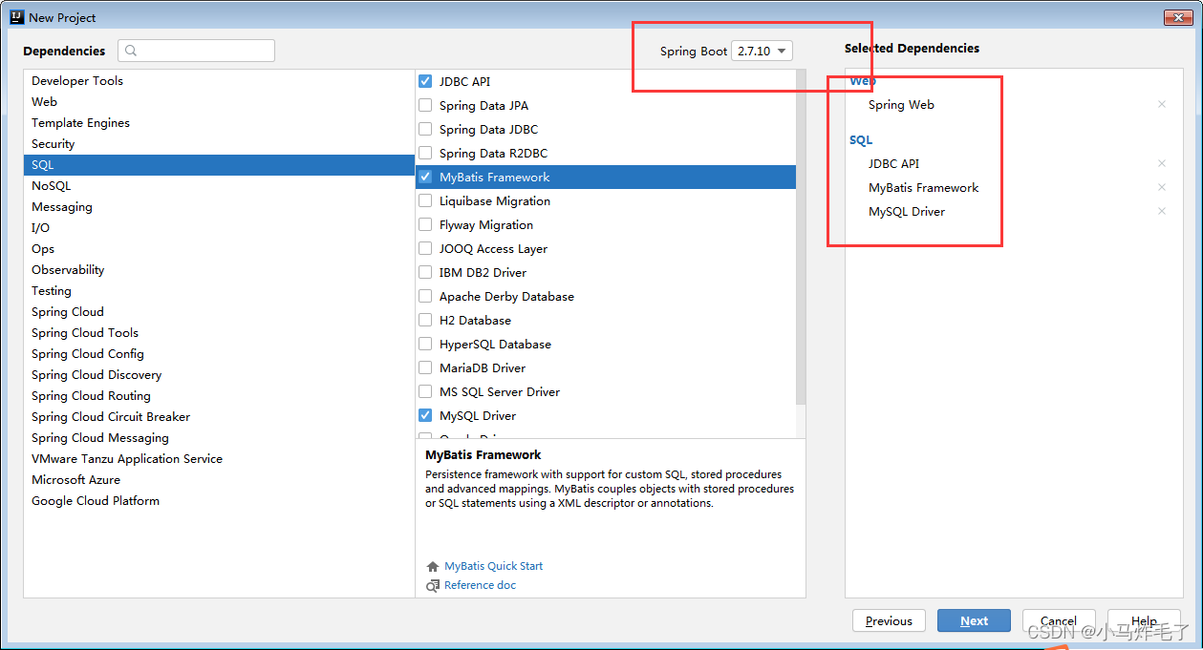This screenshot has height=650, width=1203.
Task: Select the Ops category
Action: coord(219,249)
